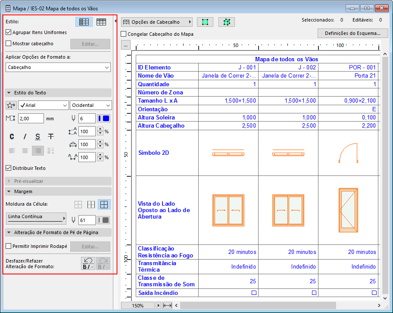Choose the full cell border frame icon
393x313 pixels.
click(x=103, y=204)
